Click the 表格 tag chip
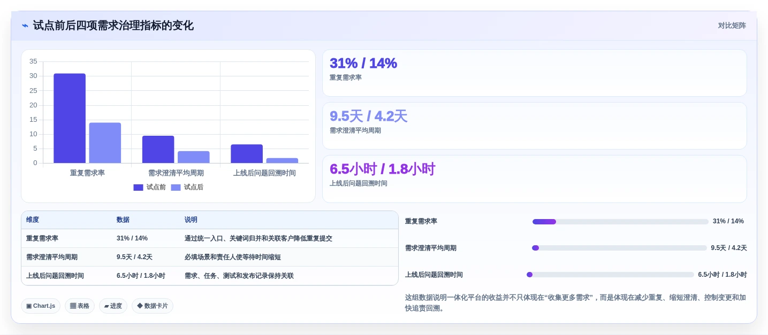Image resolution: width=768 pixels, height=335 pixels. click(80, 306)
